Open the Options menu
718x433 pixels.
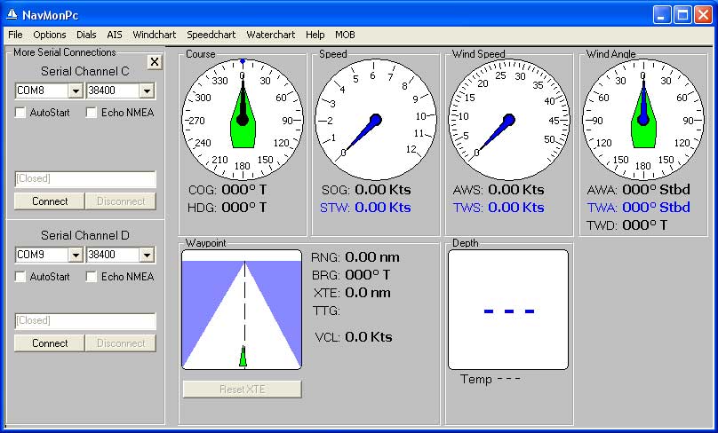(50, 35)
